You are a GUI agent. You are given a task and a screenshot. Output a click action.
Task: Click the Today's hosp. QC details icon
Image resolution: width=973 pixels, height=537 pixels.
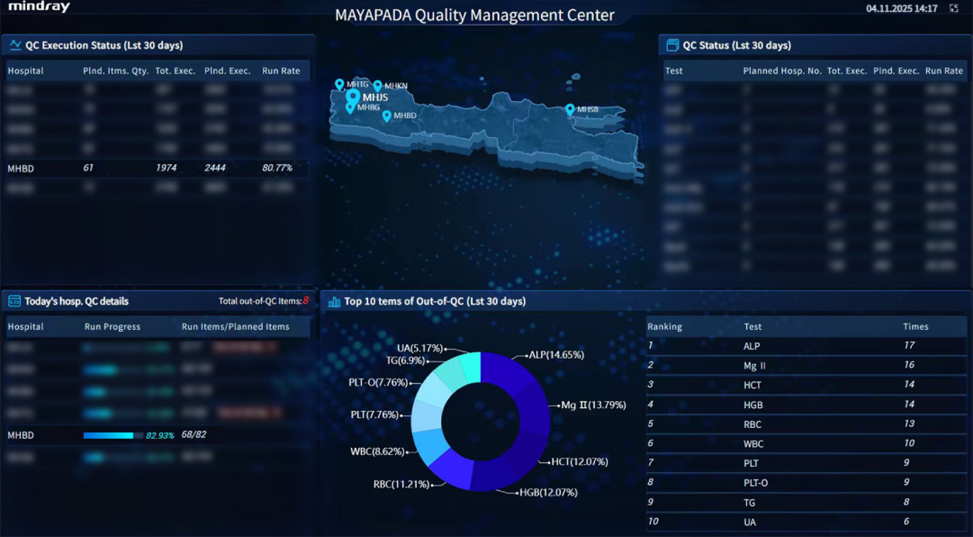coord(14,301)
